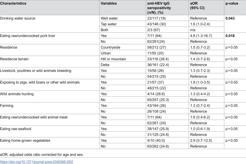
Task: Click the aOR footnote text below table
Action: point(42,155)
